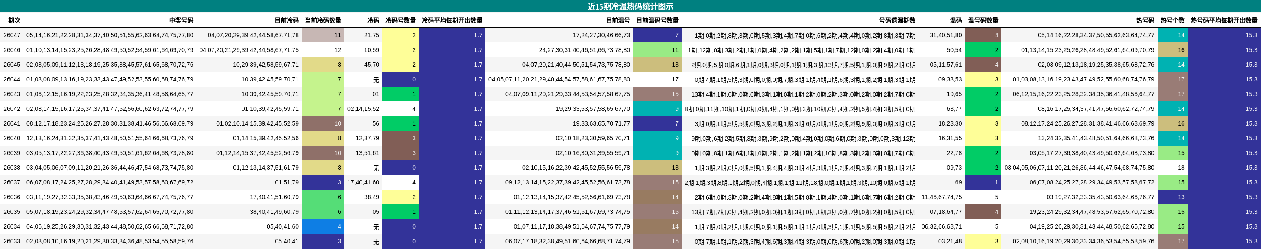Click current cold codes cell 05,40,41

pos(287,241)
